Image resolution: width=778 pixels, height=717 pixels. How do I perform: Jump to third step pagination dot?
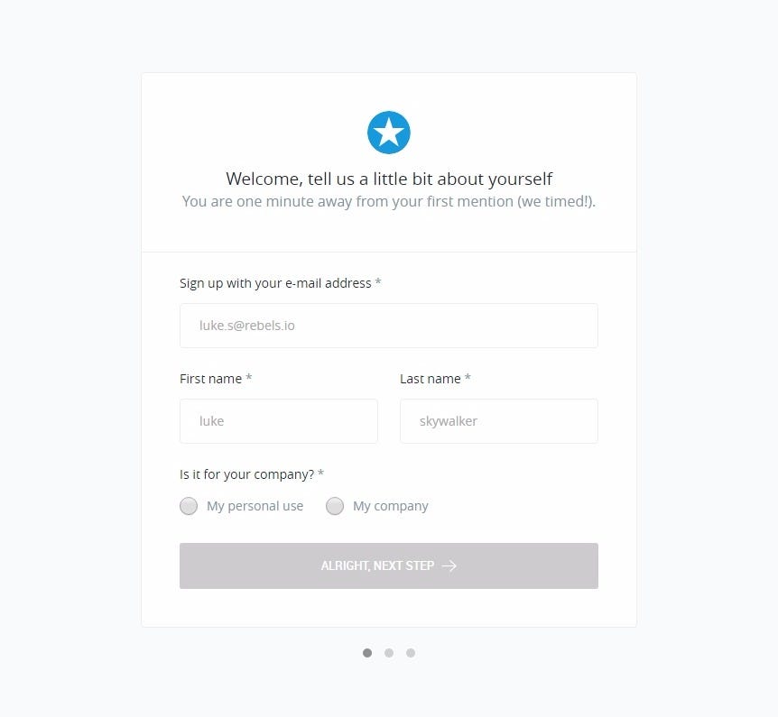pyautogui.click(x=411, y=653)
